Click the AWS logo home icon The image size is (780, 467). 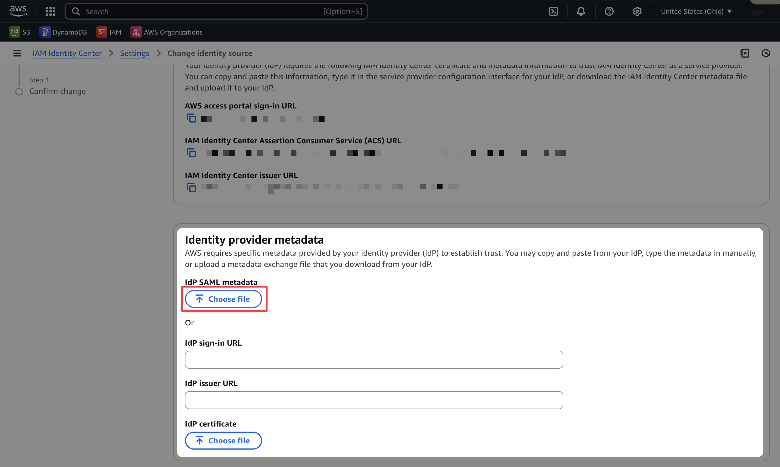pos(18,11)
